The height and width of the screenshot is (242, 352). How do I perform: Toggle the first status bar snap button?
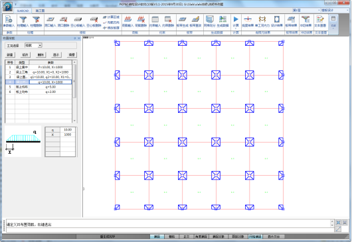tap(157, 237)
